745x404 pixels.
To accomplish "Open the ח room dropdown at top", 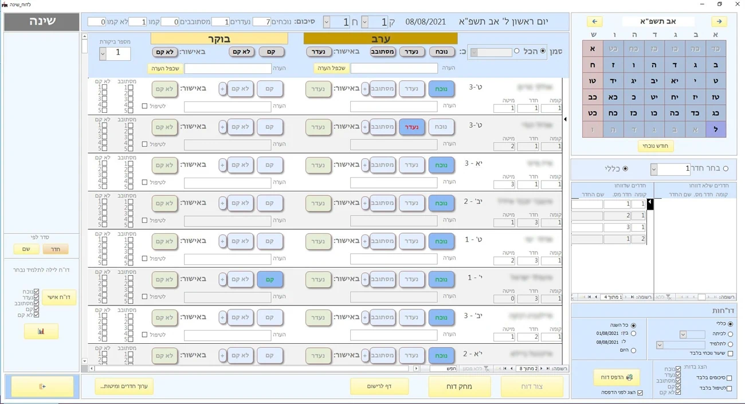I will [x=326, y=22].
